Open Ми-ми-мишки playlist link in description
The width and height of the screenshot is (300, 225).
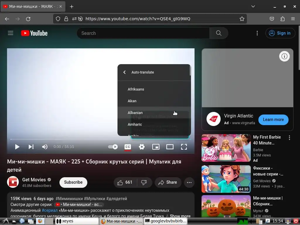79,204
